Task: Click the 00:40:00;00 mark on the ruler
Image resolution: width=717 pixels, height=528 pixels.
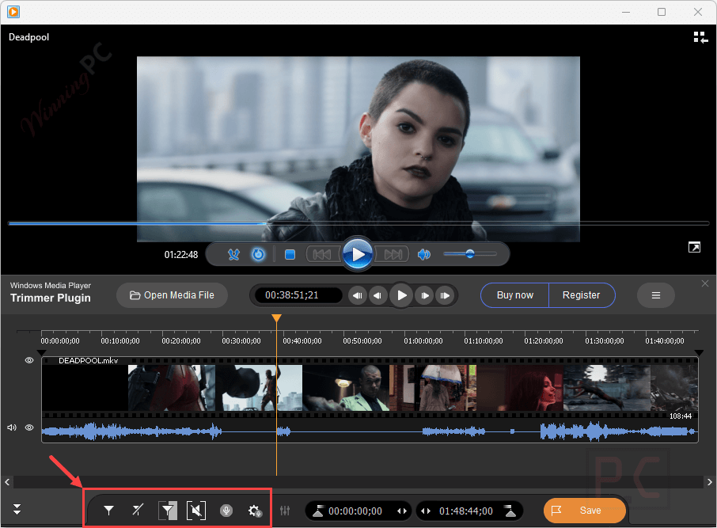Action: (x=302, y=341)
